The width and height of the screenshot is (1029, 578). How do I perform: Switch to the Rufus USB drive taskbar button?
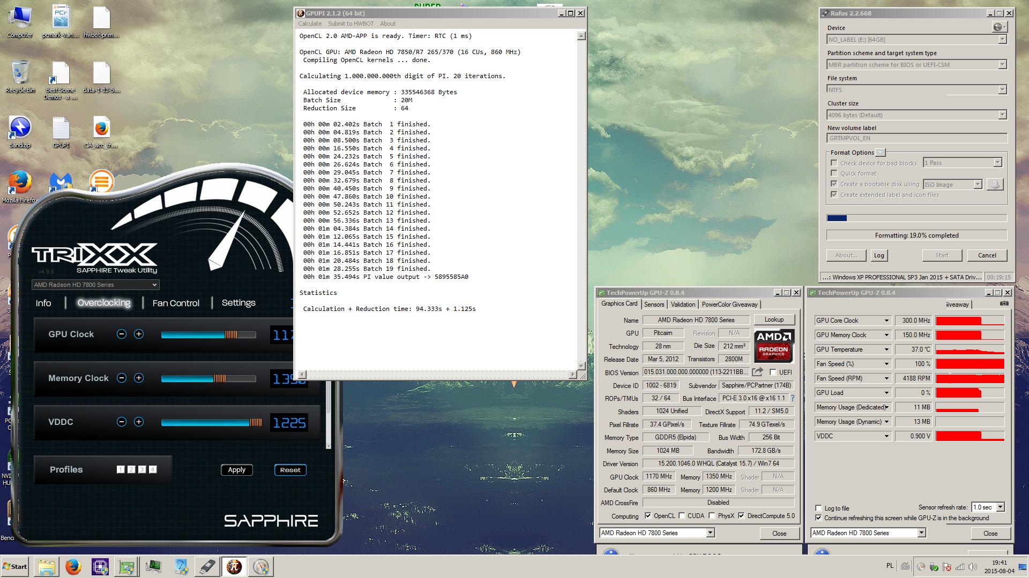point(207,567)
